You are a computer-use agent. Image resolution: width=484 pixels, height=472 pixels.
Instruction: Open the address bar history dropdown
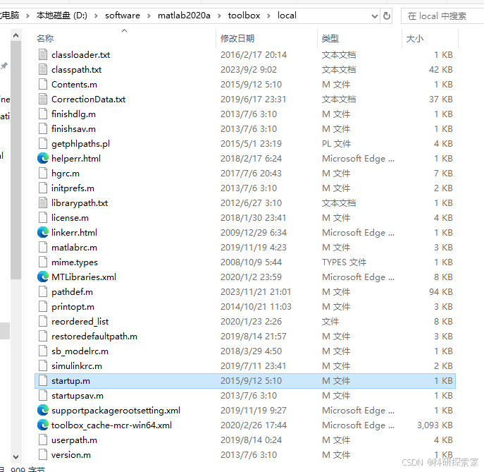(374, 16)
